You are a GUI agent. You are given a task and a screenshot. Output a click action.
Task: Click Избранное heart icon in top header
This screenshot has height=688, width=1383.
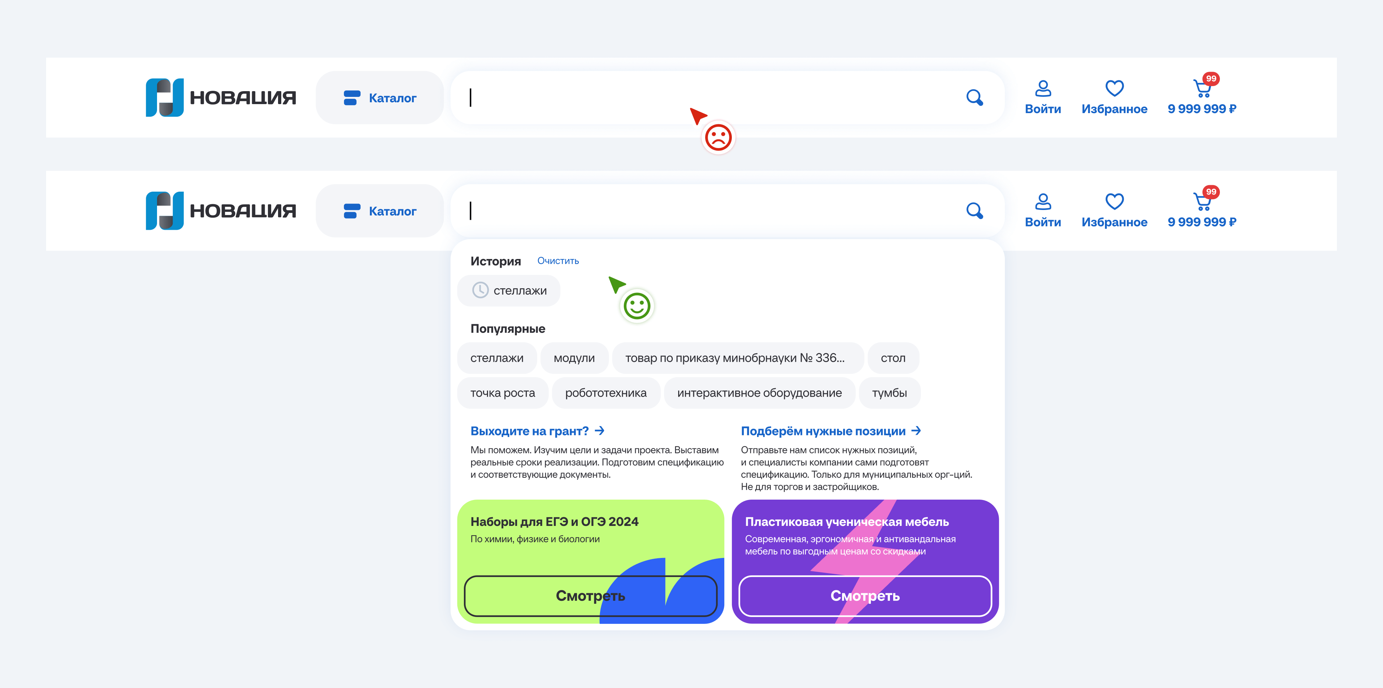click(x=1114, y=89)
